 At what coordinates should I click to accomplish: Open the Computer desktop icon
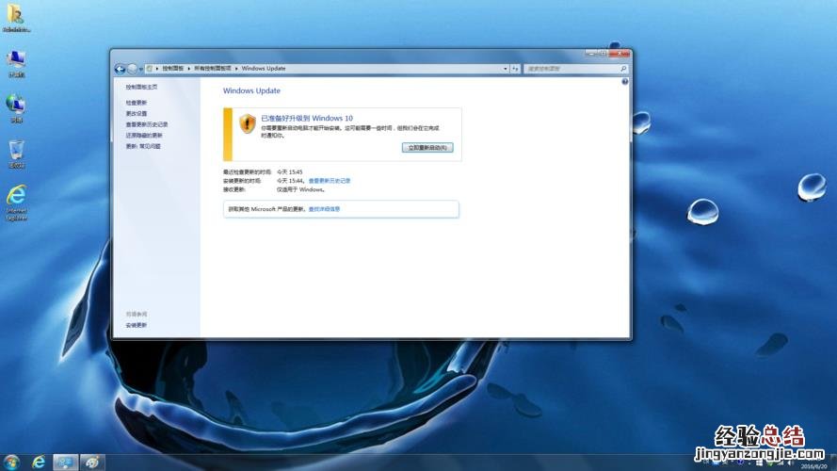(x=16, y=64)
